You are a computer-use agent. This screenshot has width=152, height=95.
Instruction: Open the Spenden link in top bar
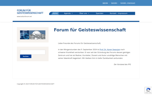click(114, 3)
